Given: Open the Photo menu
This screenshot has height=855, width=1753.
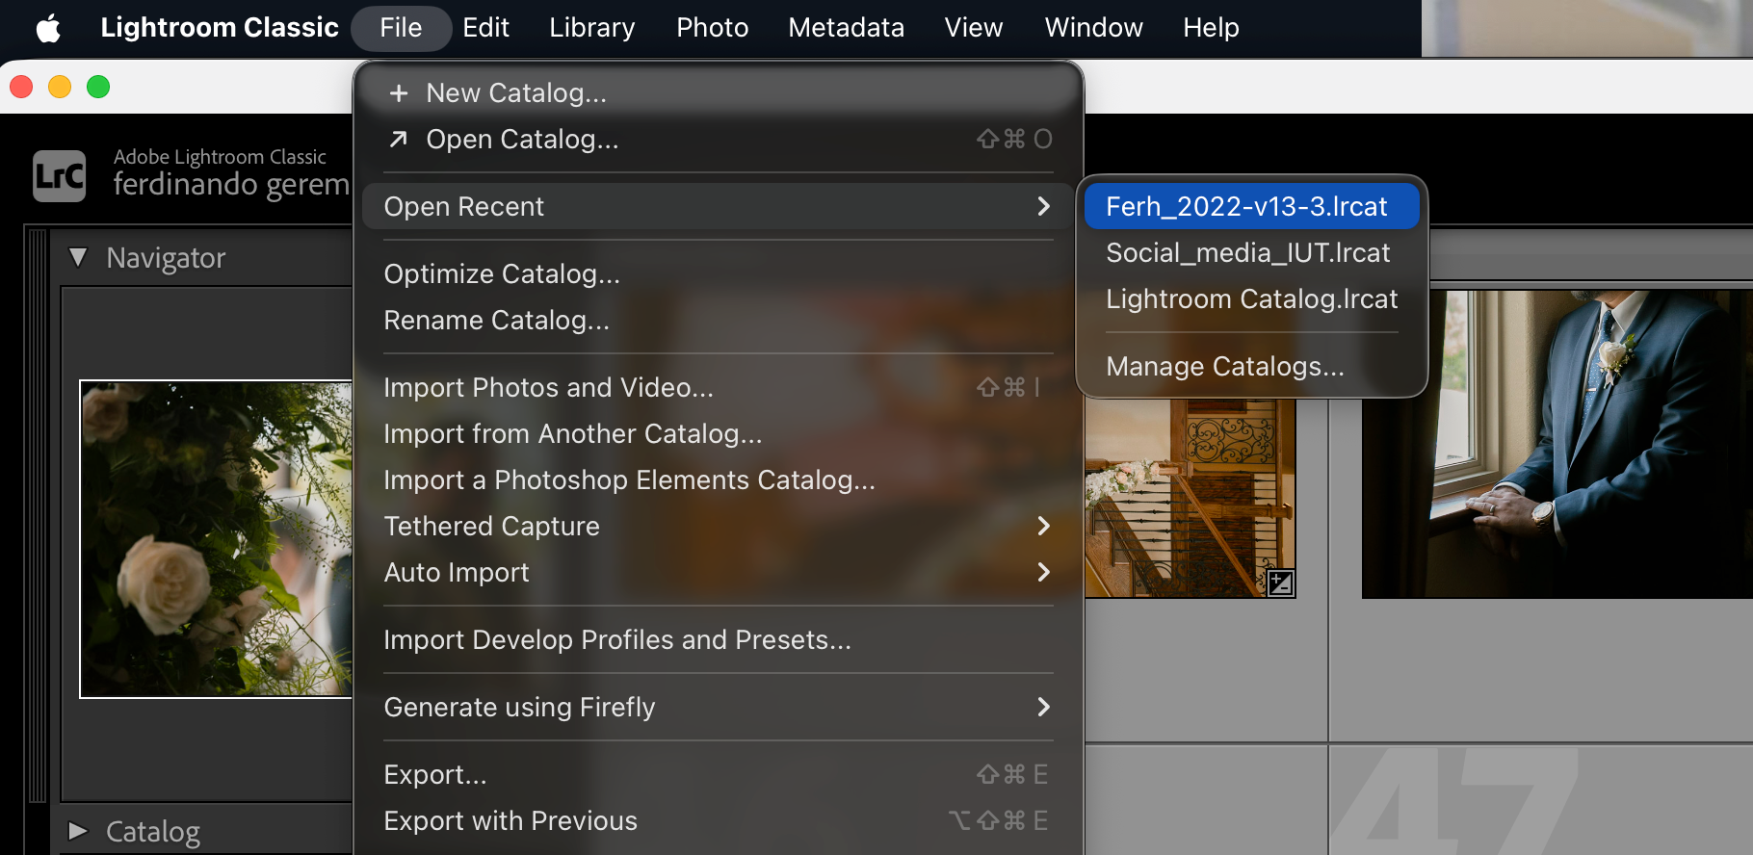Looking at the screenshot, I should coord(713,28).
